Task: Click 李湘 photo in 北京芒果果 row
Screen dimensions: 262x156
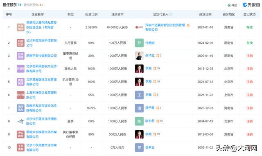Action: tap(139, 69)
